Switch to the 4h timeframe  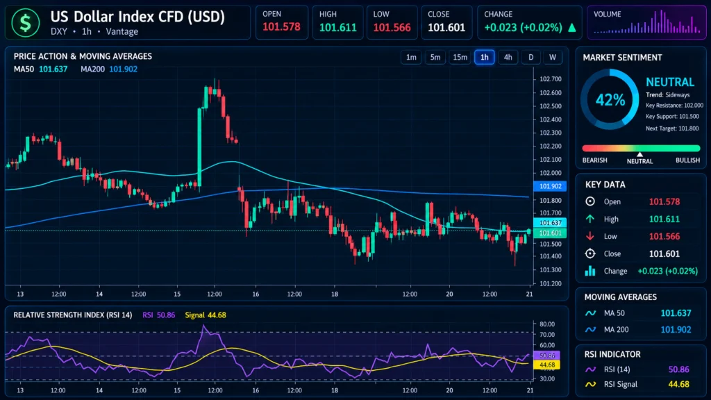508,57
